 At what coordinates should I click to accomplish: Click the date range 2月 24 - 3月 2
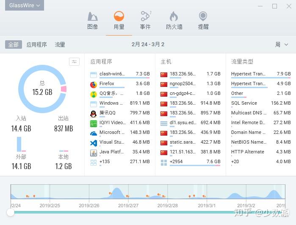148,44
